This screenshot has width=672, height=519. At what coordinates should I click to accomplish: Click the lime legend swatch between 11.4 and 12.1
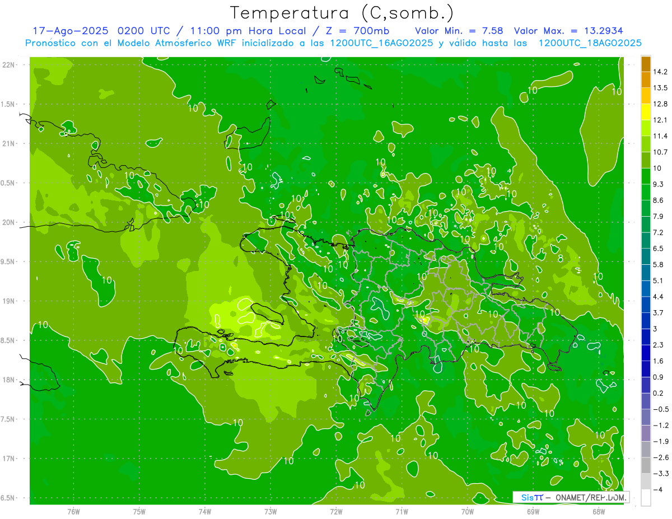646,128
